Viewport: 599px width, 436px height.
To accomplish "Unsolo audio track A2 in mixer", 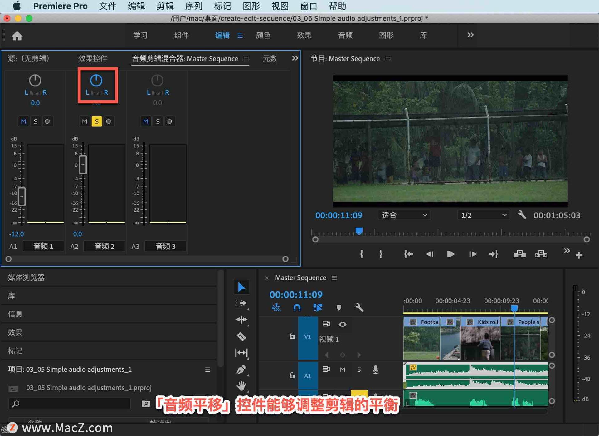I will click(x=96, y=121).
